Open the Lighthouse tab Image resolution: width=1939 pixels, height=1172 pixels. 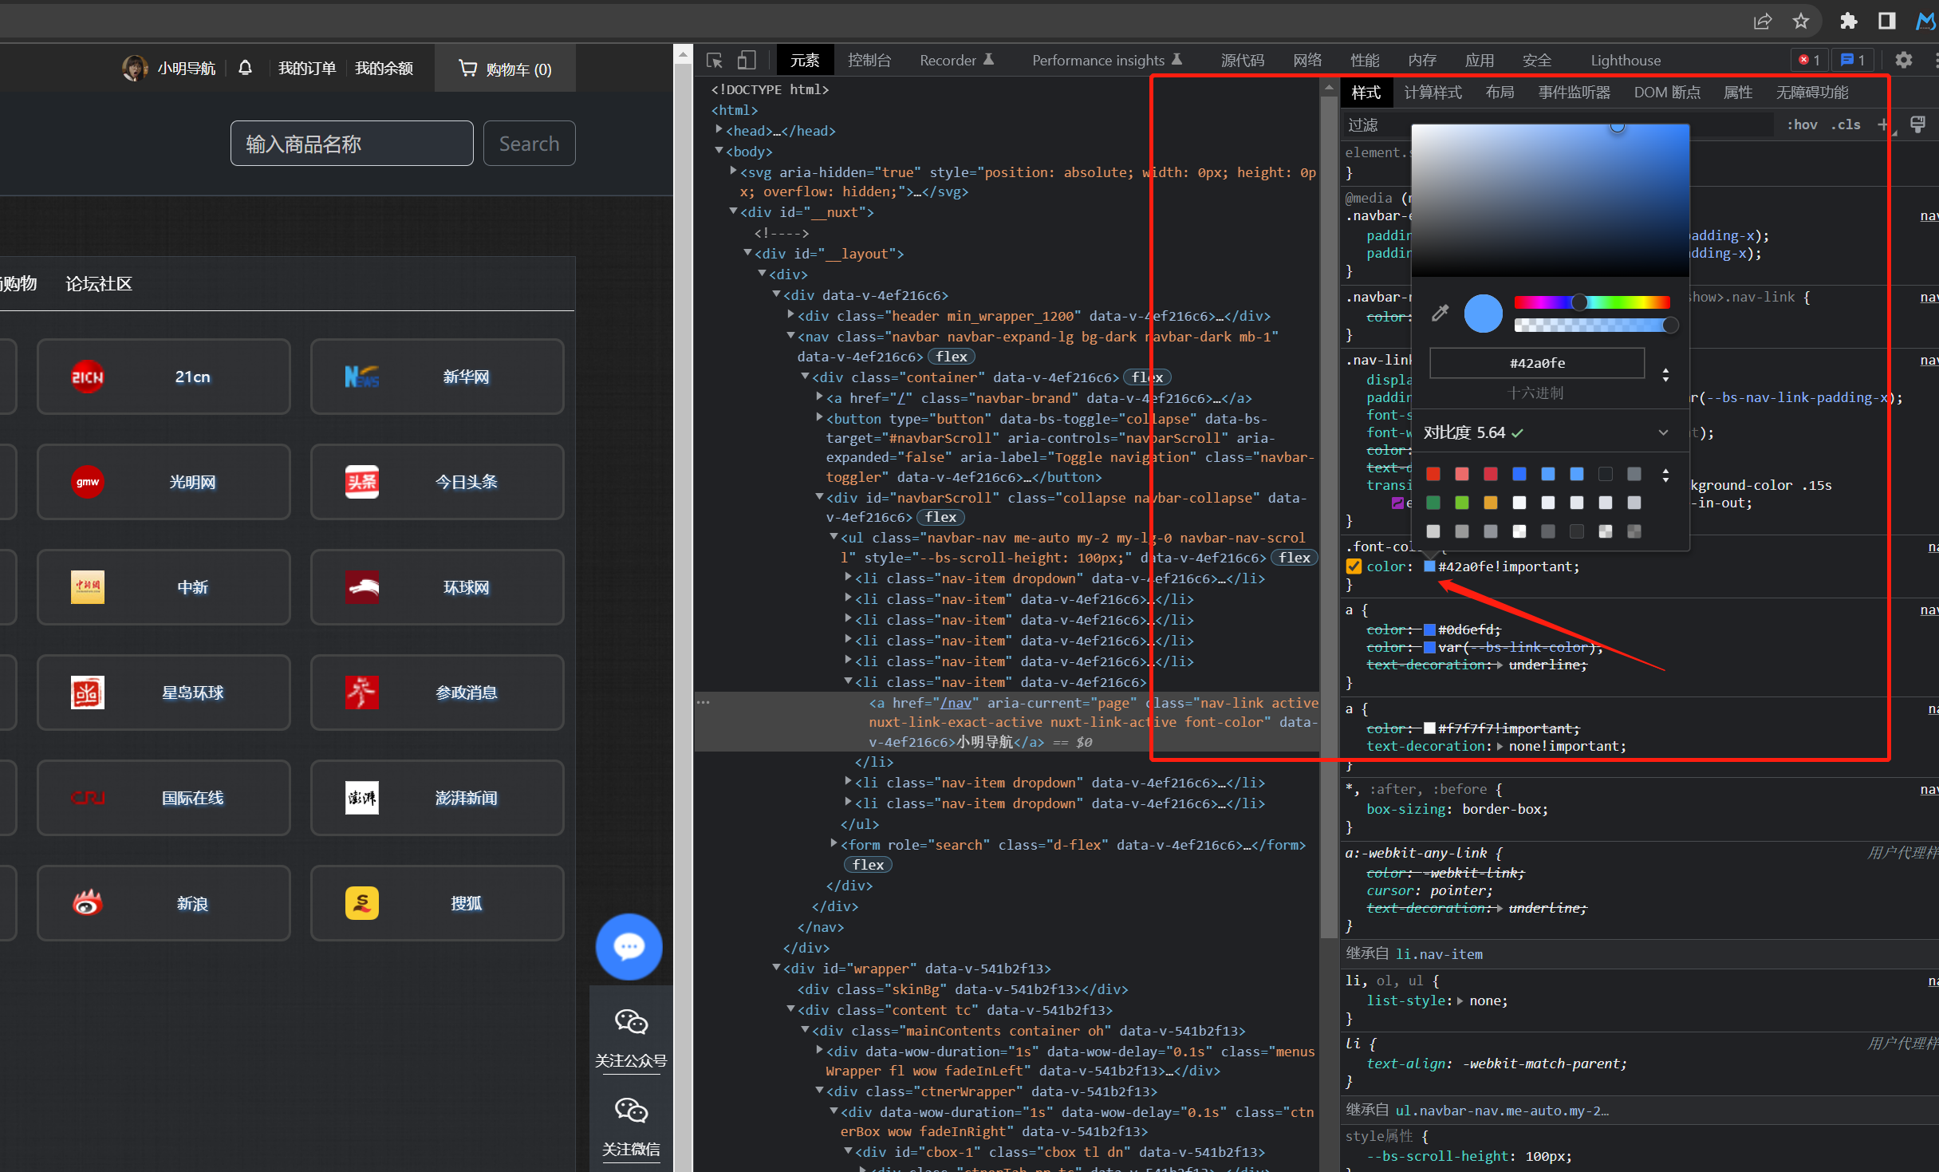1626,61
